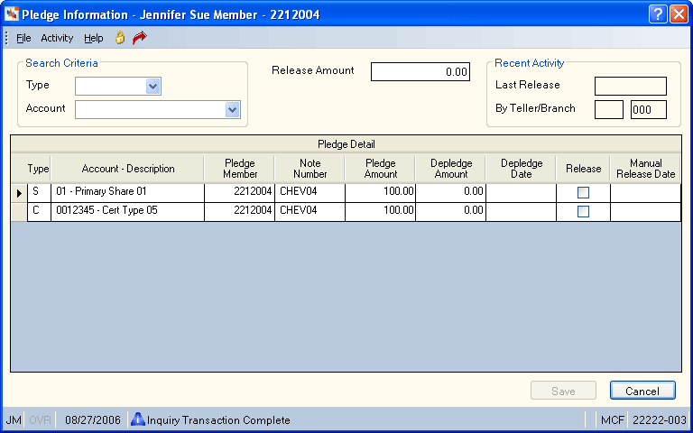The width and height of the screenshot is (693, 433).
Task: Open the Help menu
Action: pyautogui.click(x=93, y=39)
